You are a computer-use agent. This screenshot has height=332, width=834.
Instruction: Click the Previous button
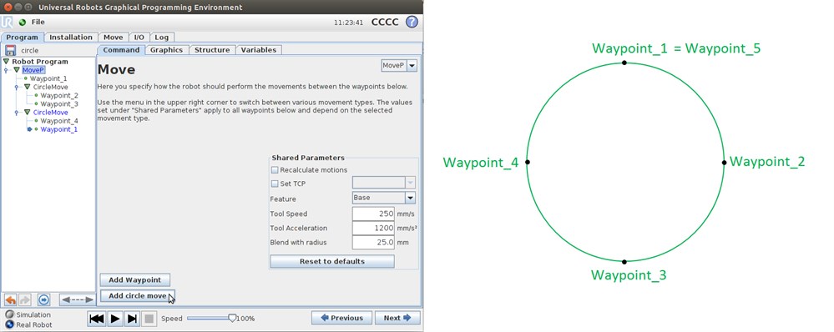(x=341, y=318)
